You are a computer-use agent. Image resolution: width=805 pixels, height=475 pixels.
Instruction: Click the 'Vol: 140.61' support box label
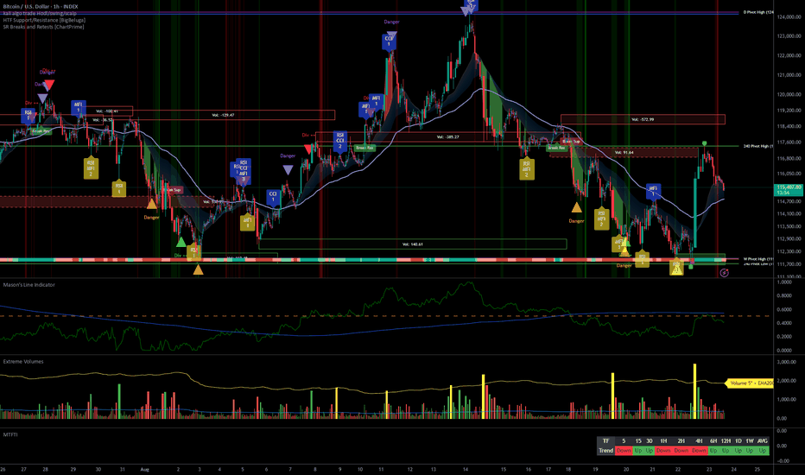(413, 244)
